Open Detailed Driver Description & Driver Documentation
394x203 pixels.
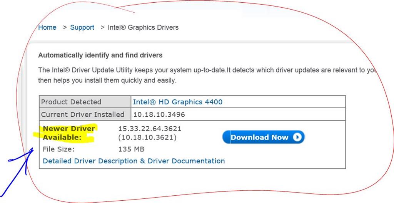[x=134, y=161]
